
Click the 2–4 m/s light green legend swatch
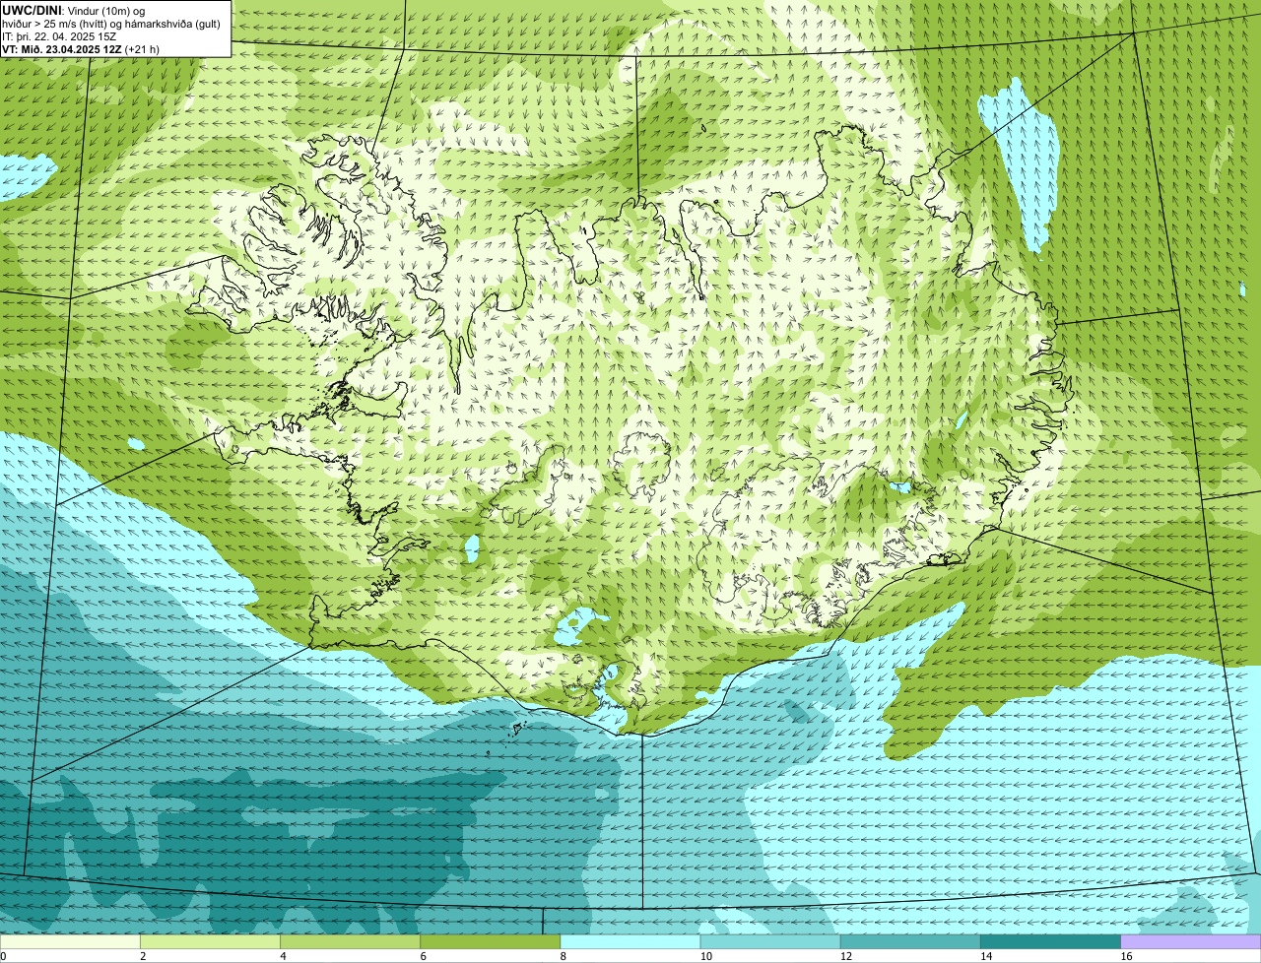pos(210,941)
